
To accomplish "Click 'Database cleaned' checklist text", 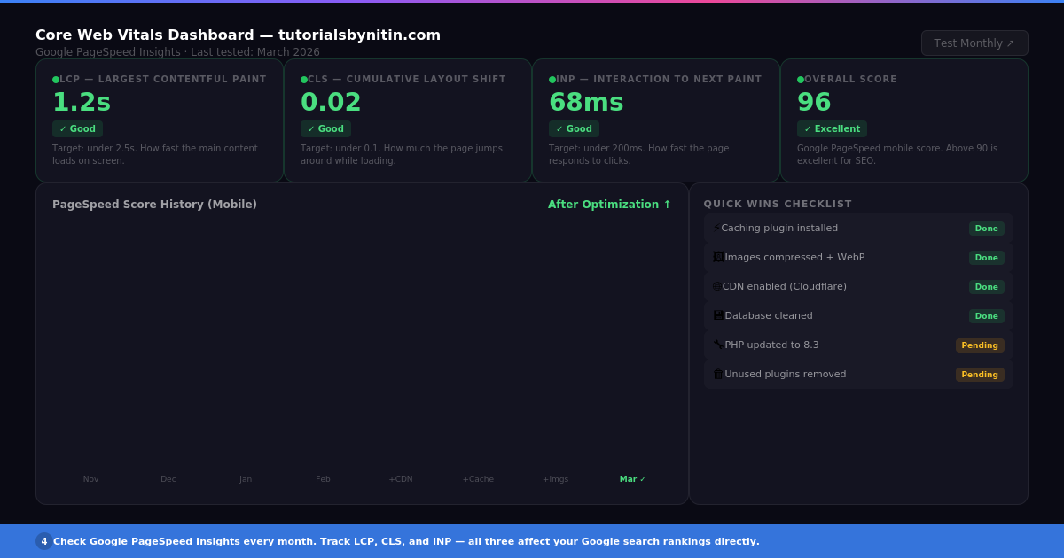I will (769, 315).
